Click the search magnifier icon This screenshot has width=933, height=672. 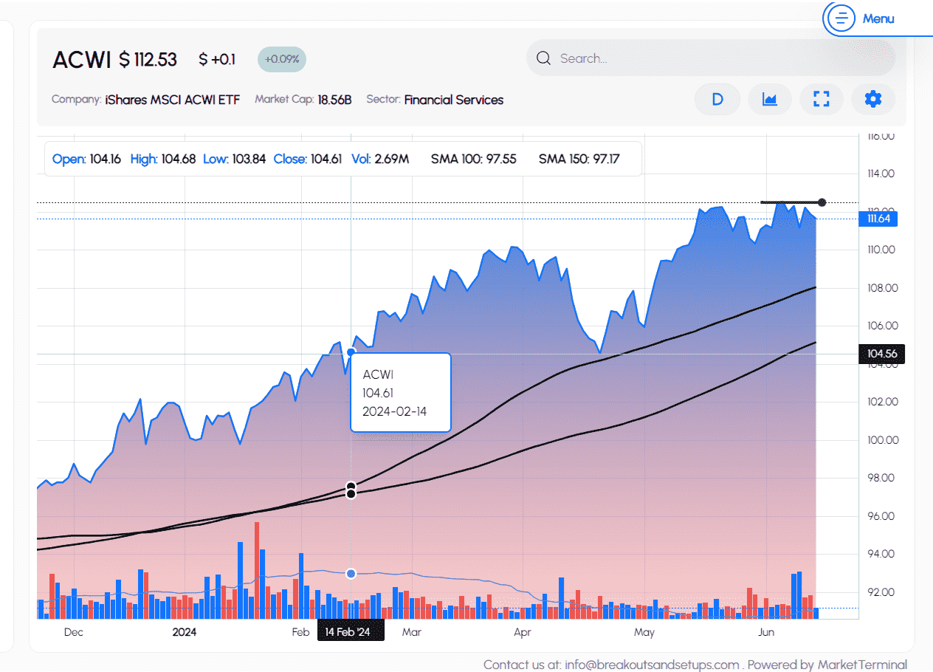point(544,58)
